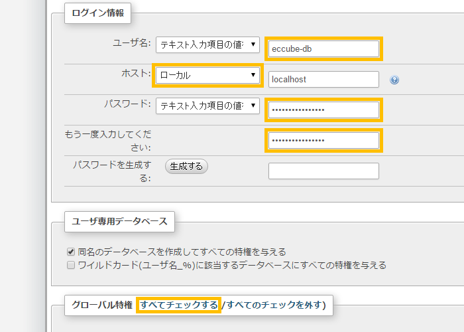Open the ユーザ名 input type dropdown

click(x=207, y=45)
